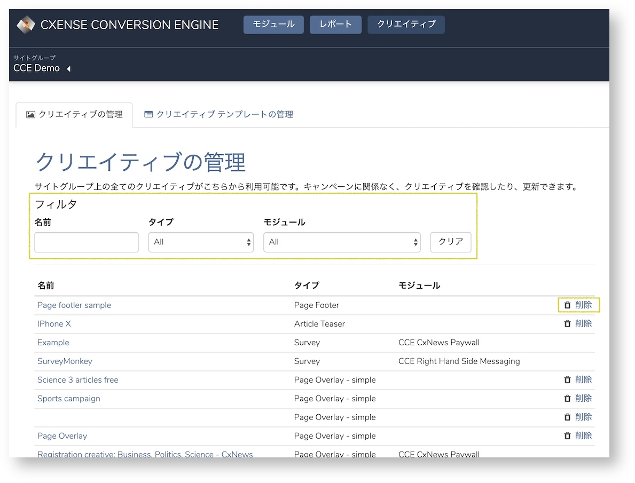The image size is (635, 483).
Task: Click image icon on クリエイティブの管理 tab
Action: pos(30,115)
